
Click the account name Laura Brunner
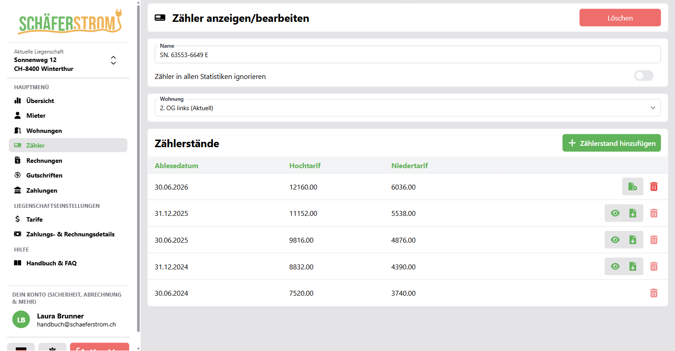point(60,316)
